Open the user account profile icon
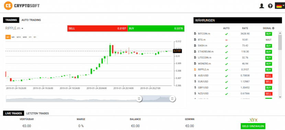 click(261, 6)
